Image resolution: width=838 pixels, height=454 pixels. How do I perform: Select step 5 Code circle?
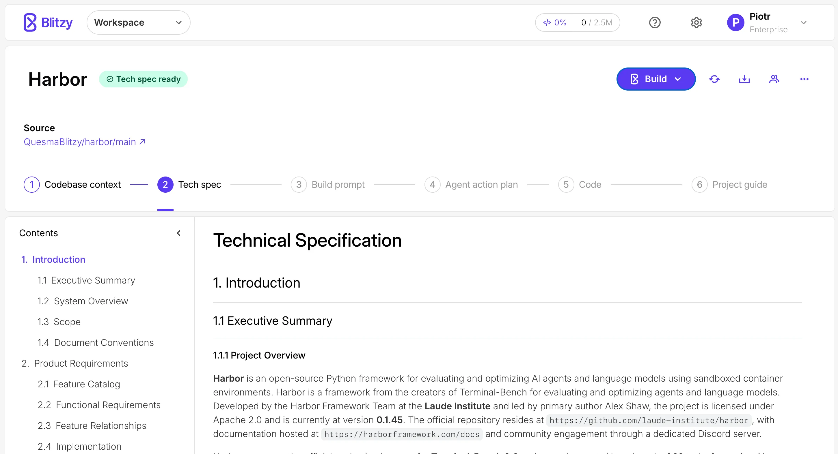click(x=566, y=184)
